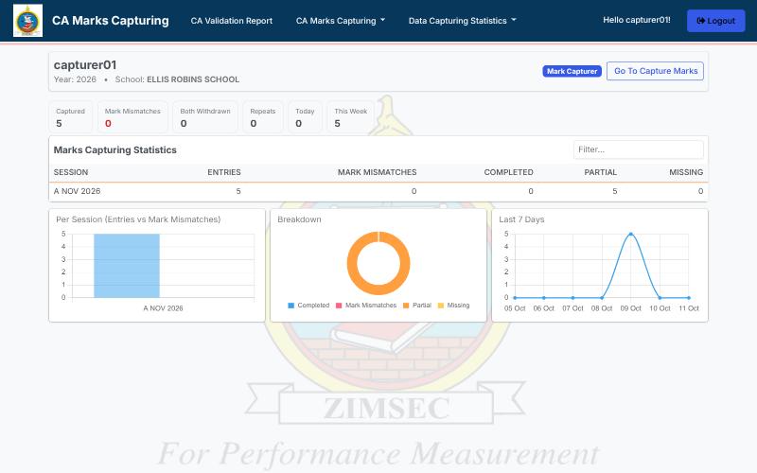The image size is (757, 473).
Task: Expand Data Capturing Statistics dropdown
Action: click(x=462, y=21)
